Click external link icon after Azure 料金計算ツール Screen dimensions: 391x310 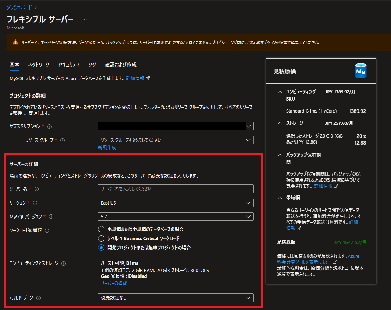point(335,262)
